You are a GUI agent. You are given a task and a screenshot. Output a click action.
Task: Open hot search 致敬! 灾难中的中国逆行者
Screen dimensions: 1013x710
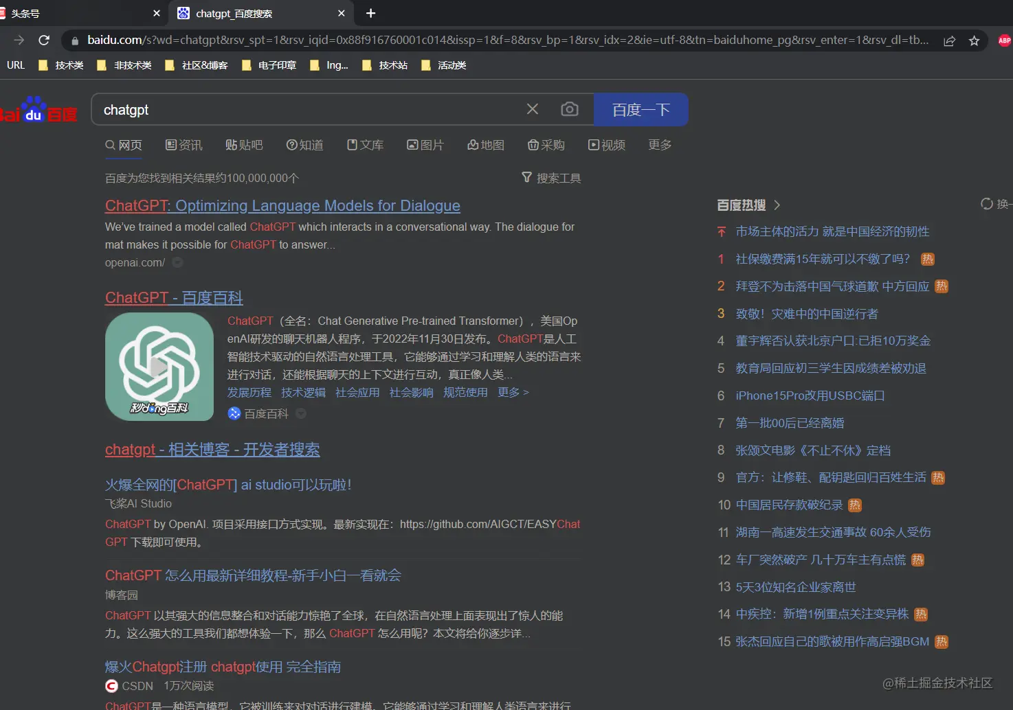coord(807,314)
